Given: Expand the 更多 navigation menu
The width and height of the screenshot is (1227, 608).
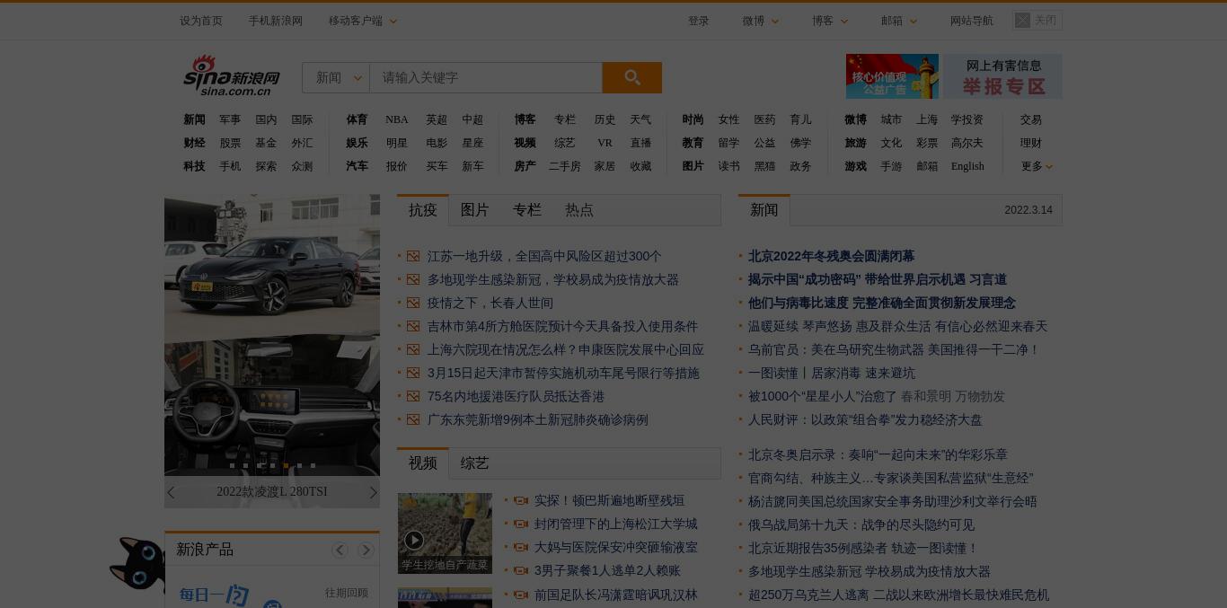Looking at the screenshot, I should point(1037,166).
